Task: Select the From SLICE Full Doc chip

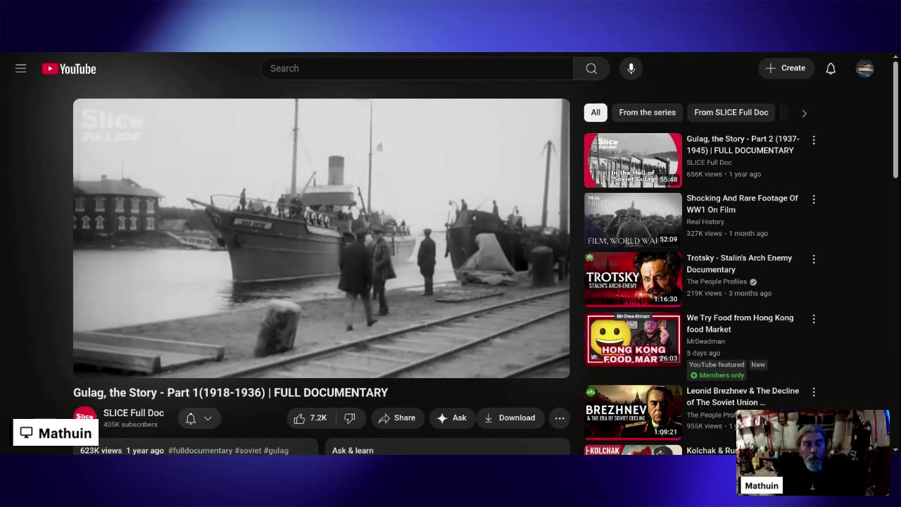Action: tap(731, 113)
